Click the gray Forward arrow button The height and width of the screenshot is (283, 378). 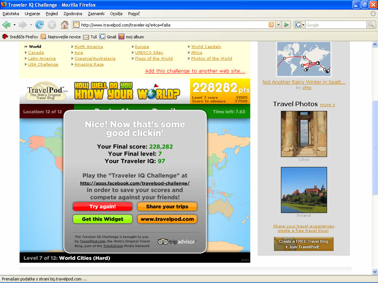tap(23, 25)
